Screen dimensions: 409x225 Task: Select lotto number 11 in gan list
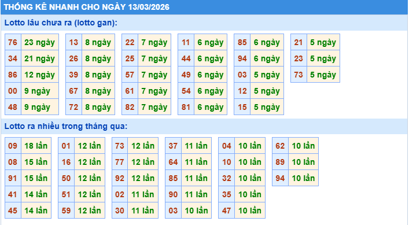click(186, 42)
